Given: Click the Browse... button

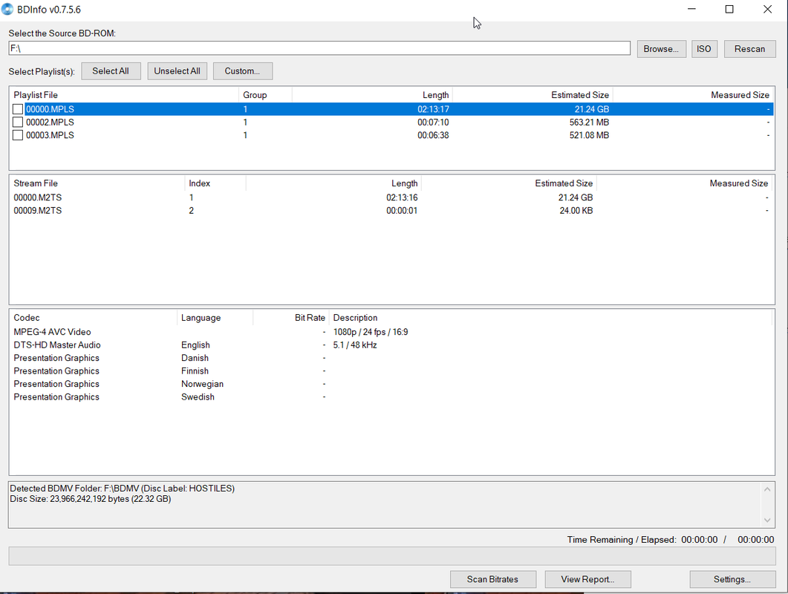Looking at the screenshot, I should 661,49.
